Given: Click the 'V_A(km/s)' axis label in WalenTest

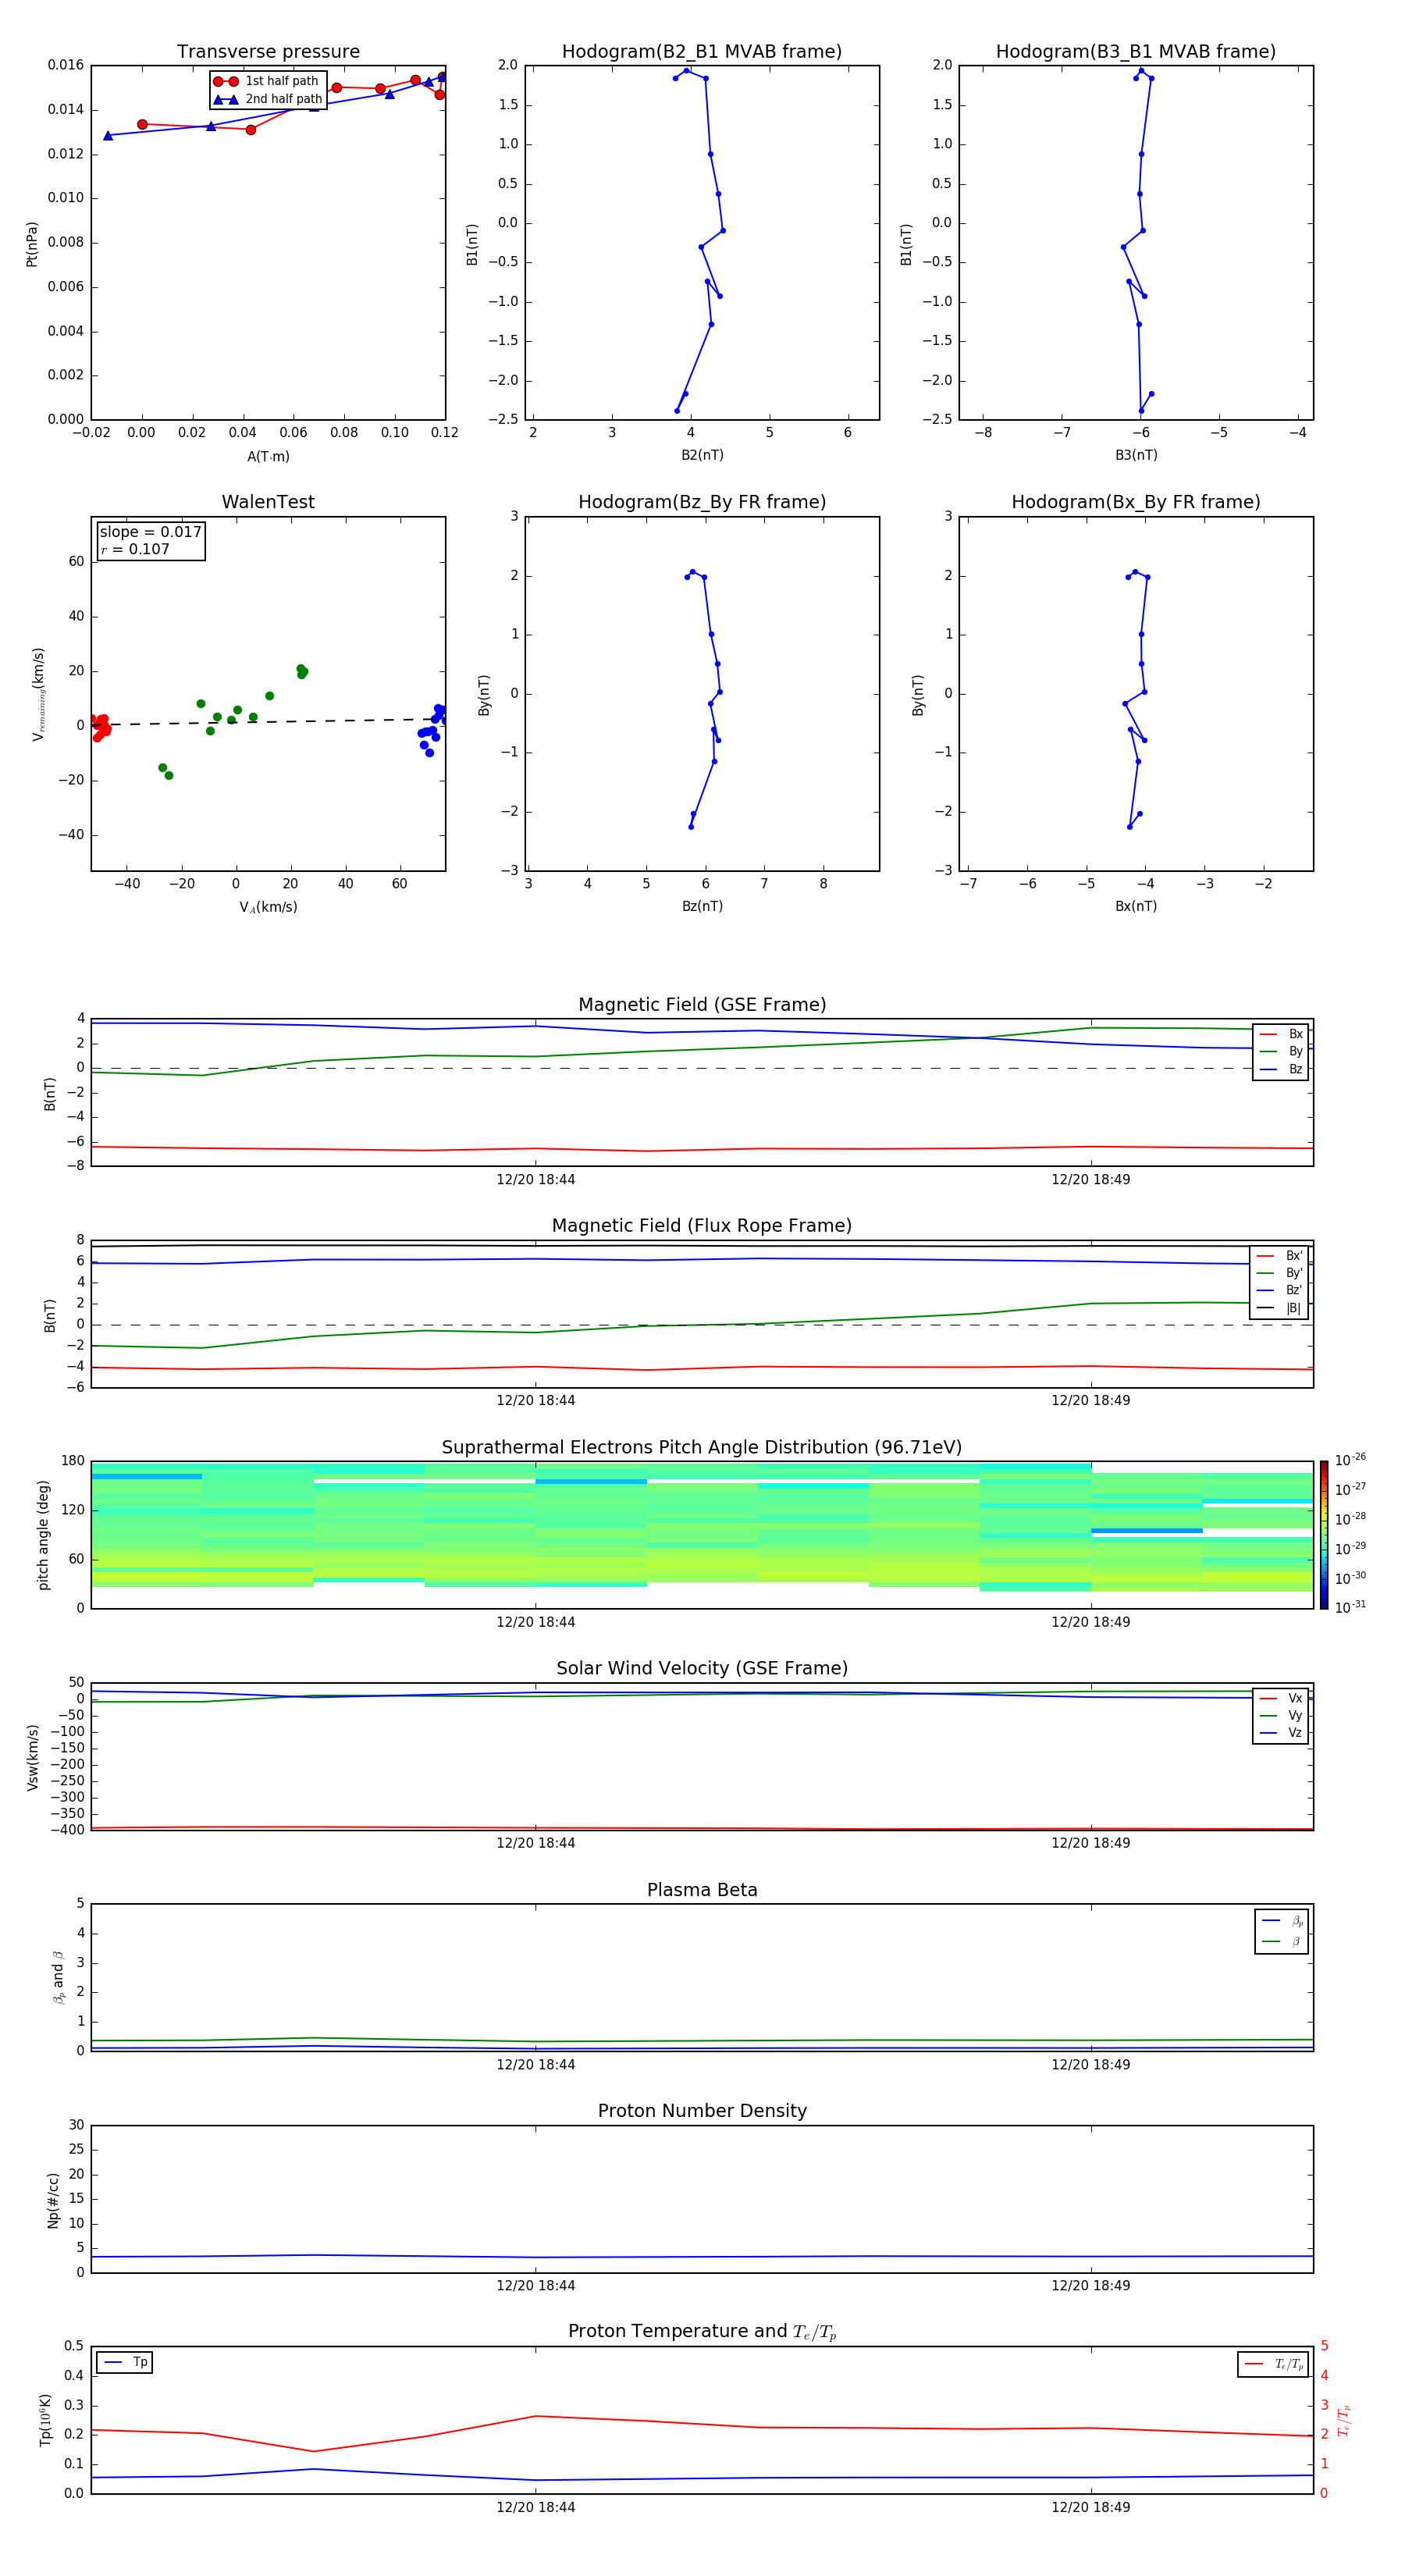Looking at the screenshot, I should (x=268, y=907).
